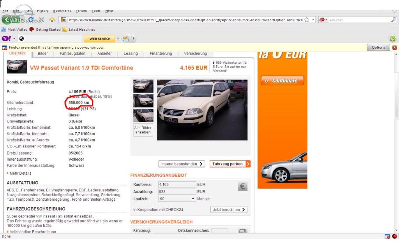Switch to the Anbieter tab
This screenshot has width=399, height=249.
(x=104, y=54)
